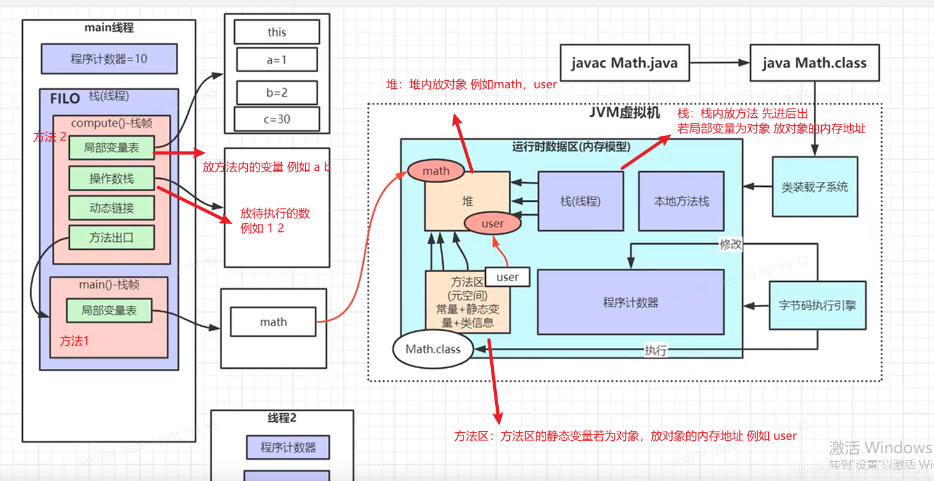
Task: Select the 本地方法栈 box
Action: point(681,202)
